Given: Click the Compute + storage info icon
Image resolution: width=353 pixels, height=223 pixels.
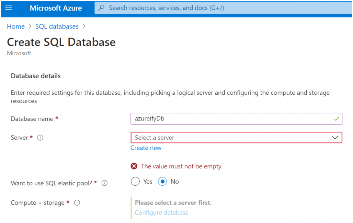Looking at the screenshot, I should [77, 203].
